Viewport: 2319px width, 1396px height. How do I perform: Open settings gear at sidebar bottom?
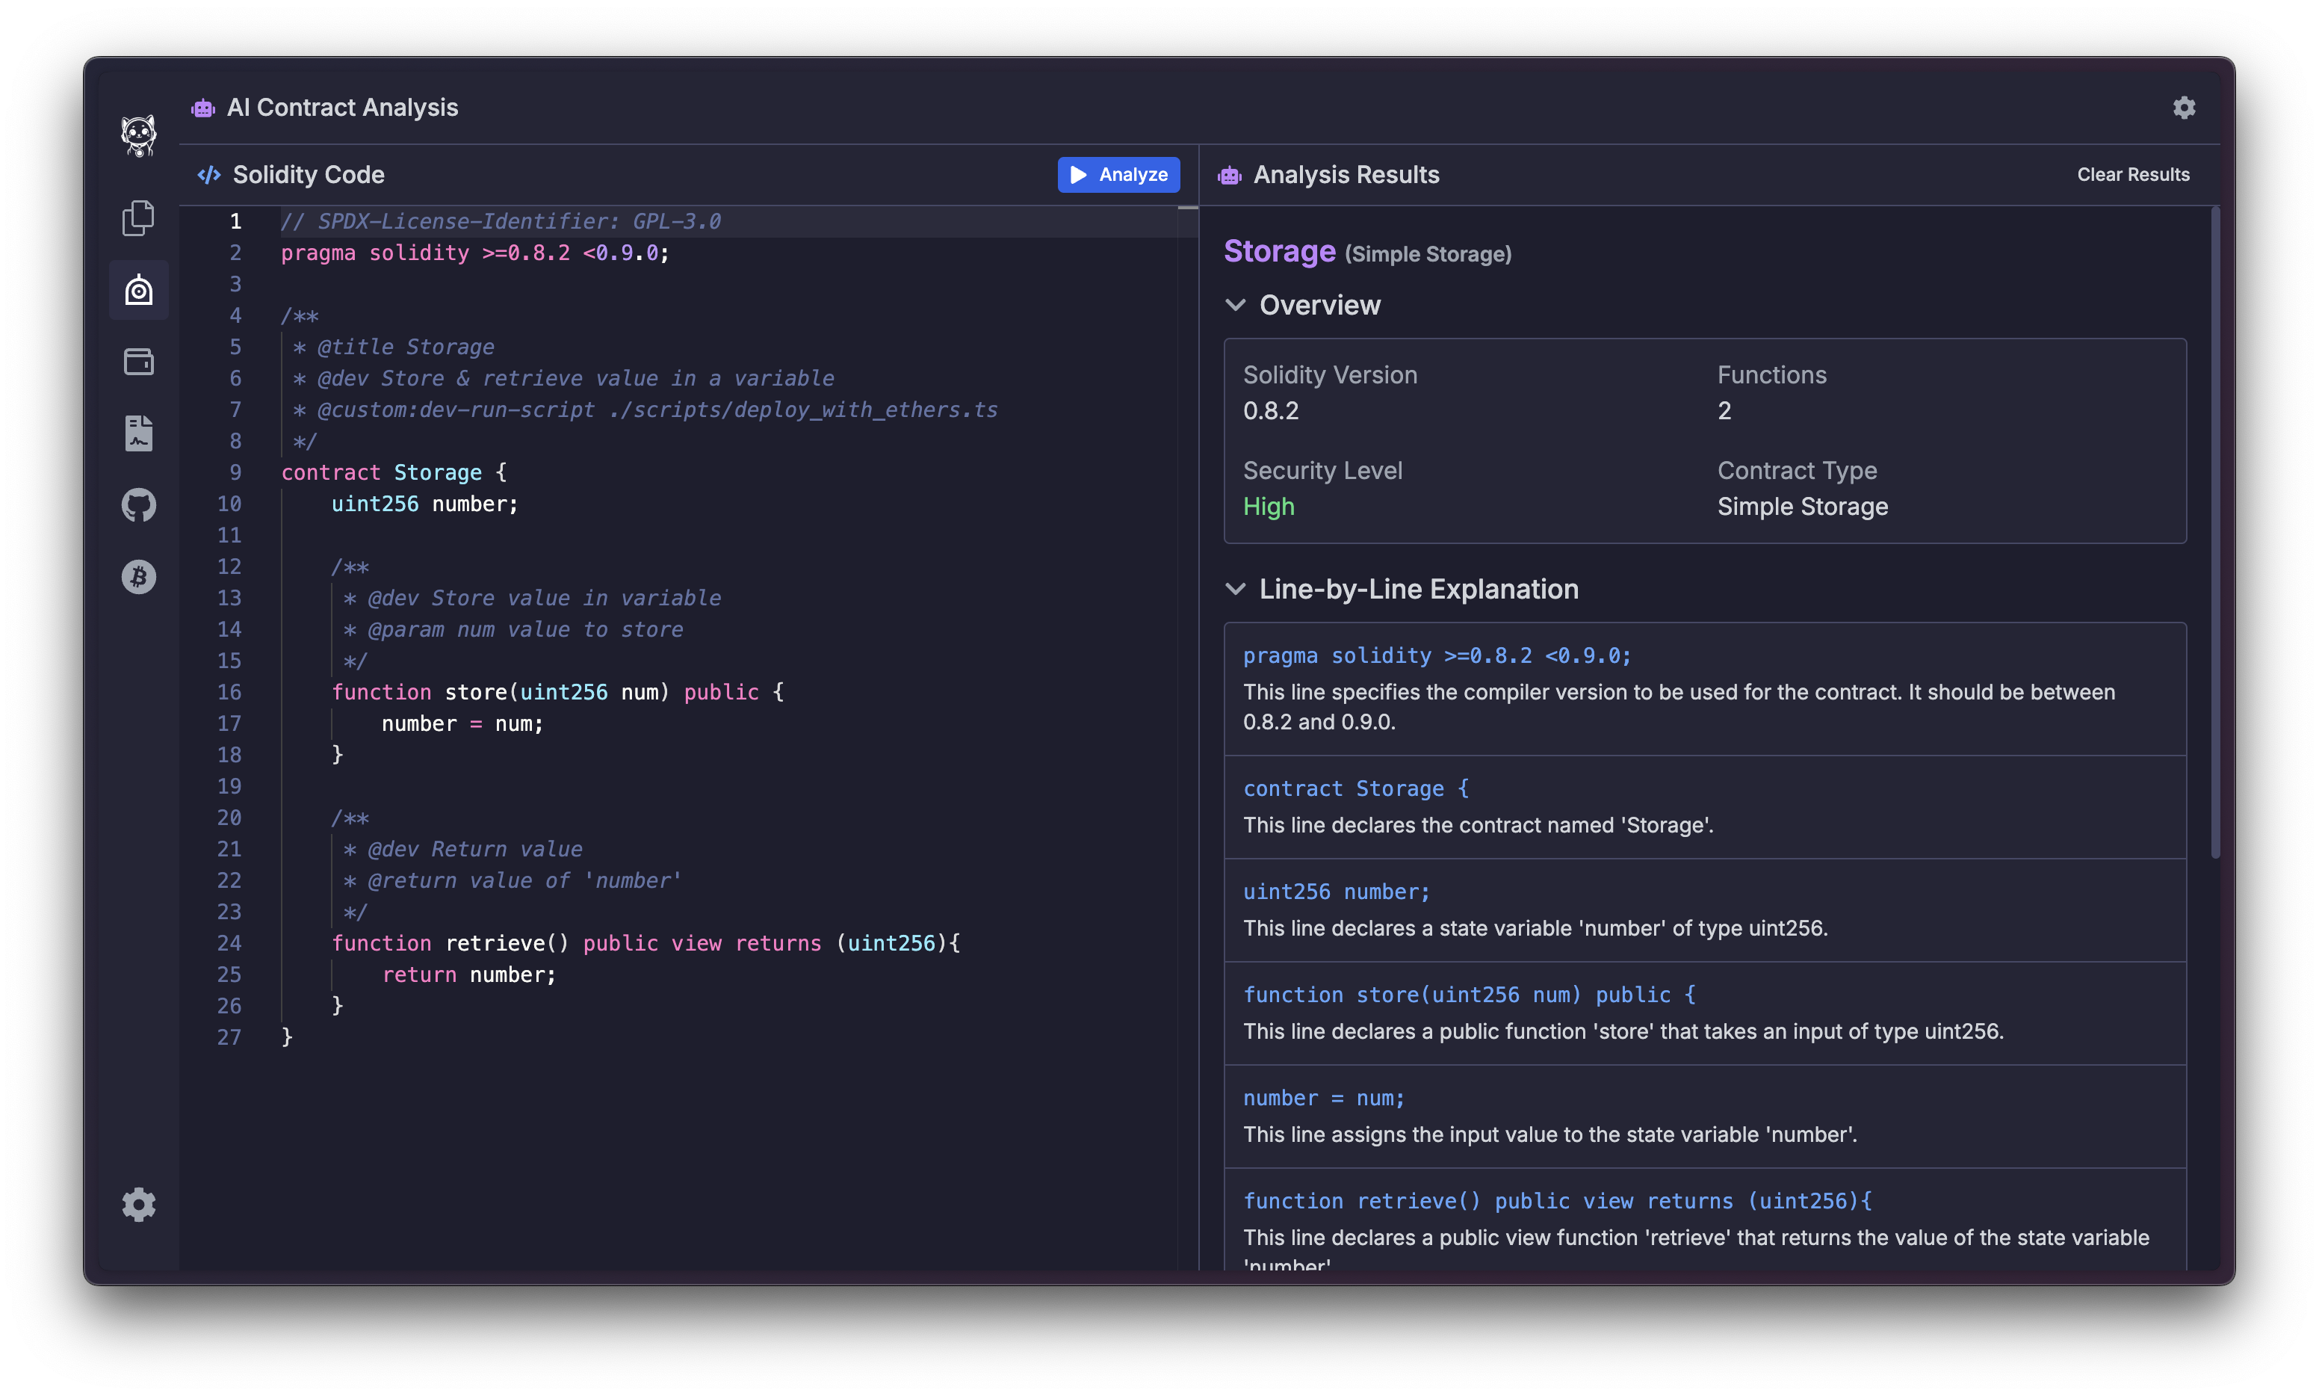pyautogui.click(x=138, y=1204)
